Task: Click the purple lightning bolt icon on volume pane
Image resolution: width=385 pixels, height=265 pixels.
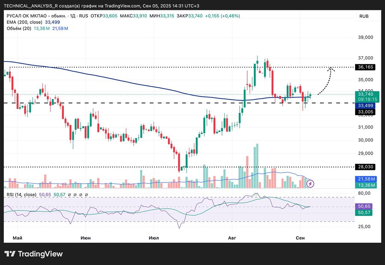Action: pos(310,184)
